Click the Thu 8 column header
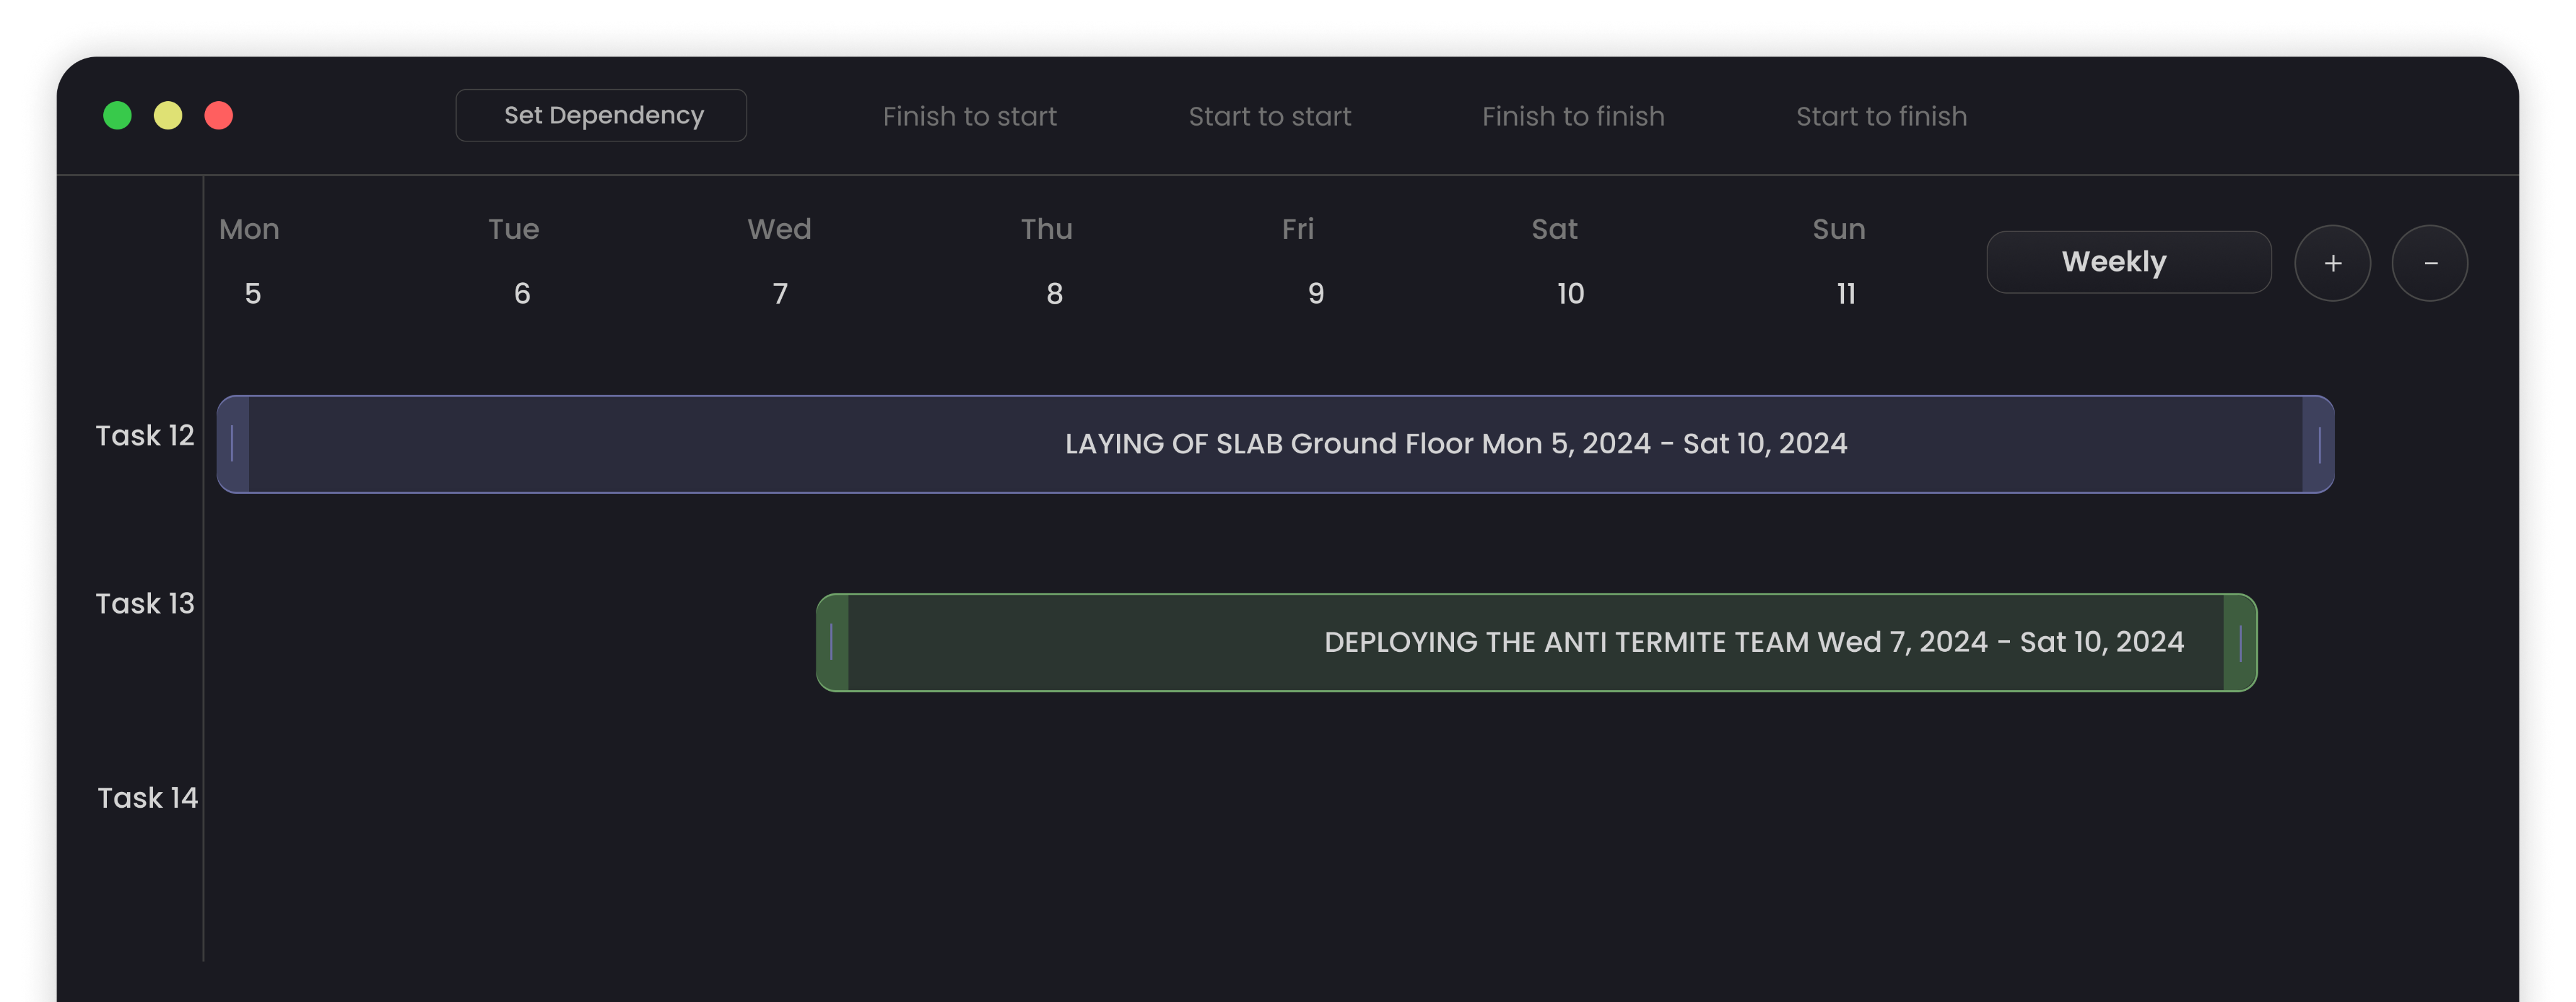Image resolution: width=2576 pixels, height=1002 pixels. point(1047,260)
